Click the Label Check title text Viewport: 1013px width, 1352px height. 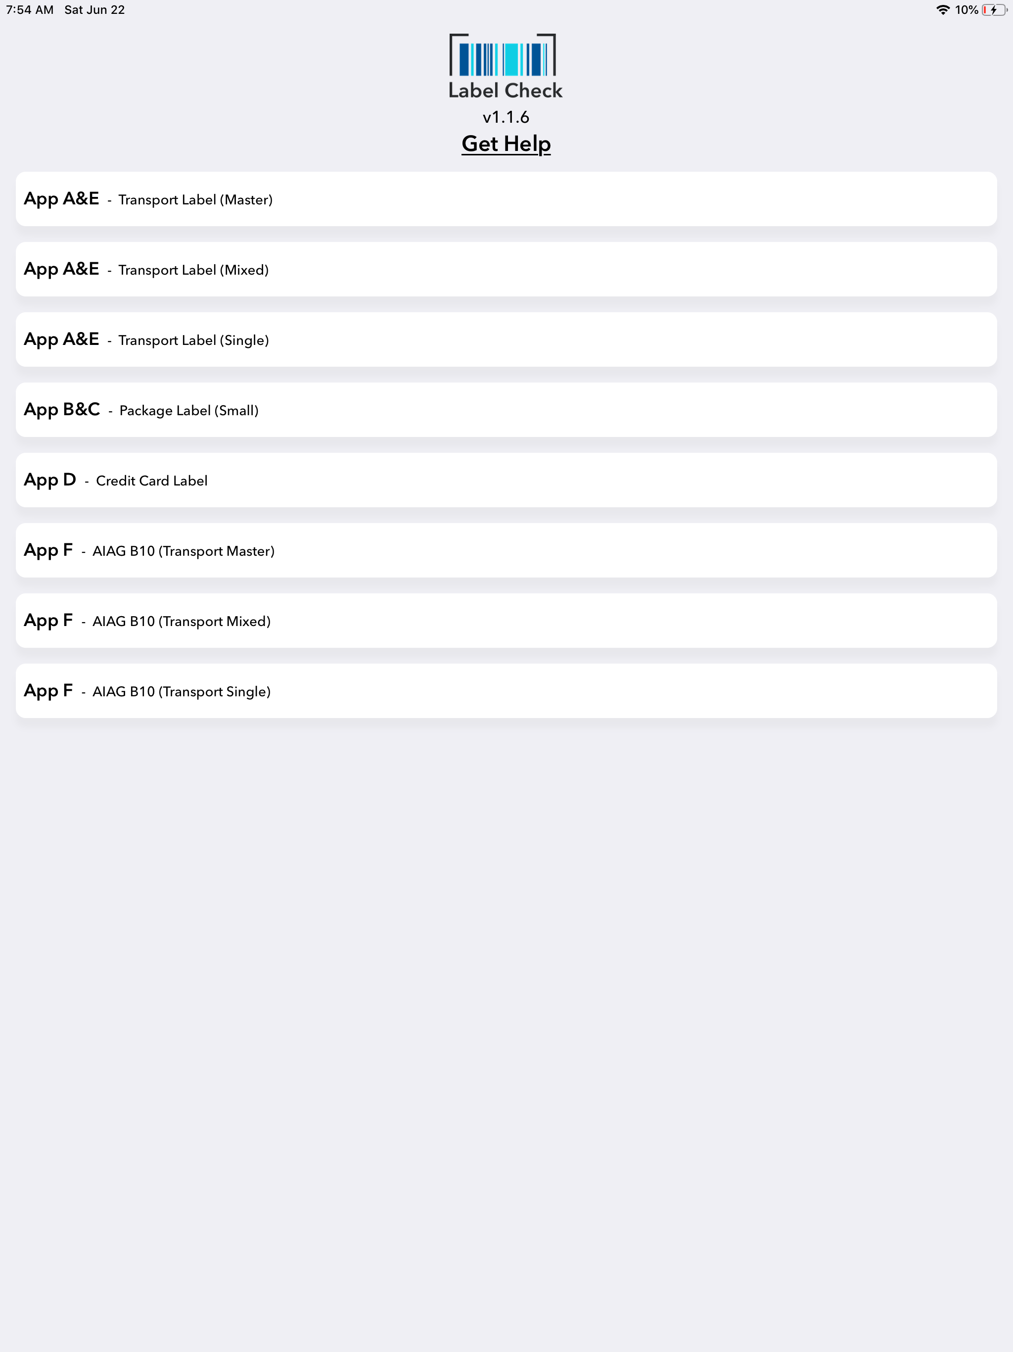pos(506,91)
